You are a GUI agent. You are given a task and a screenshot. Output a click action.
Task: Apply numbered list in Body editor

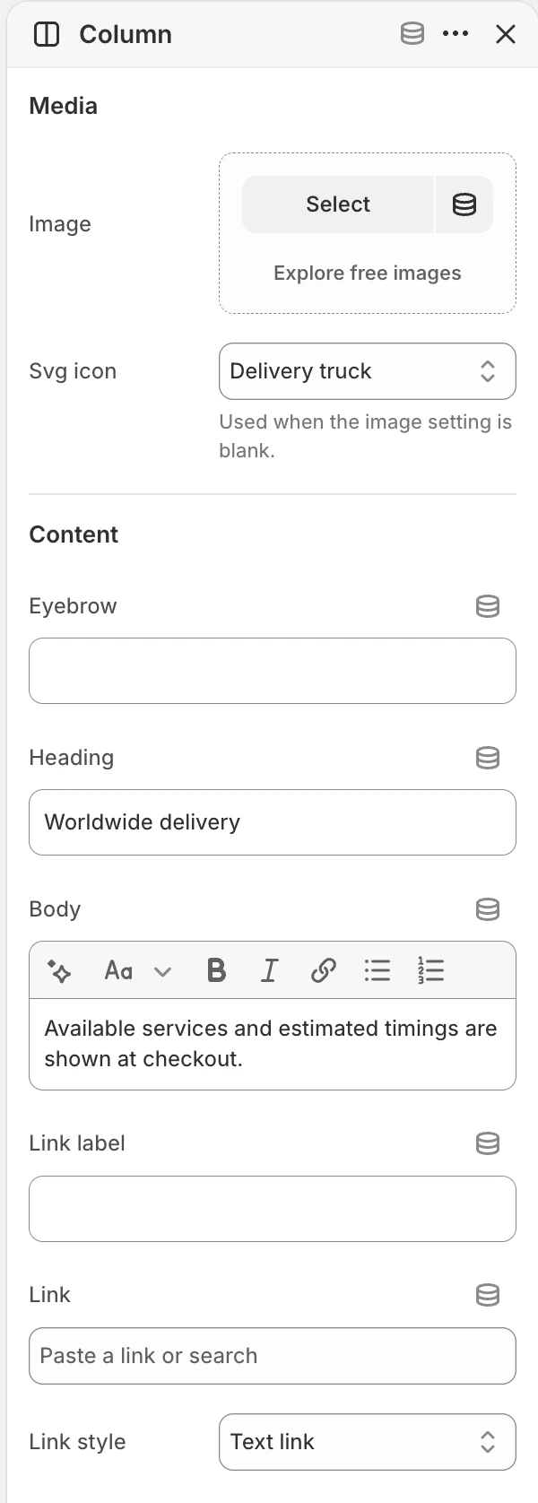tap(431, 970)
